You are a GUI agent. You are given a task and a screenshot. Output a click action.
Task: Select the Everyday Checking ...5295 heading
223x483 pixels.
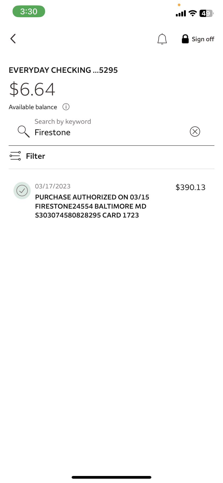tap(63, 70)
